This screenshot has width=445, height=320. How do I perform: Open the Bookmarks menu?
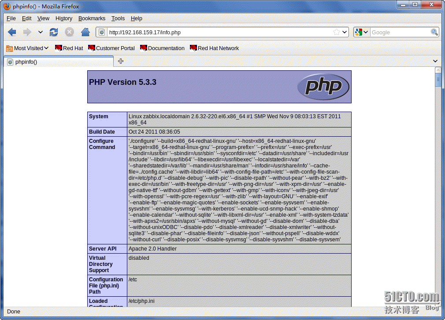[x=92, y=18]
